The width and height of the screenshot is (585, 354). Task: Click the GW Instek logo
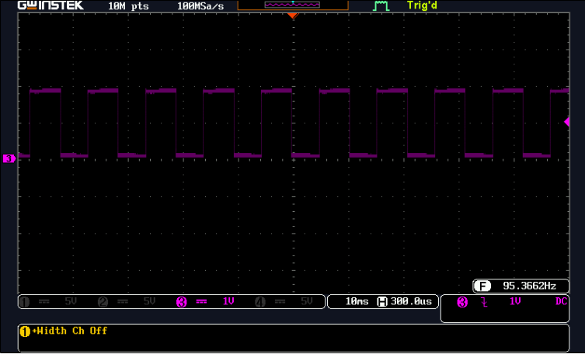[50, 5]
